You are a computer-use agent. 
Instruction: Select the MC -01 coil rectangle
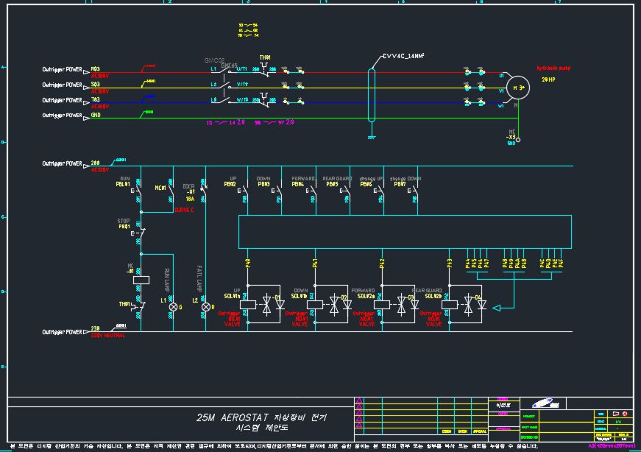141,280
